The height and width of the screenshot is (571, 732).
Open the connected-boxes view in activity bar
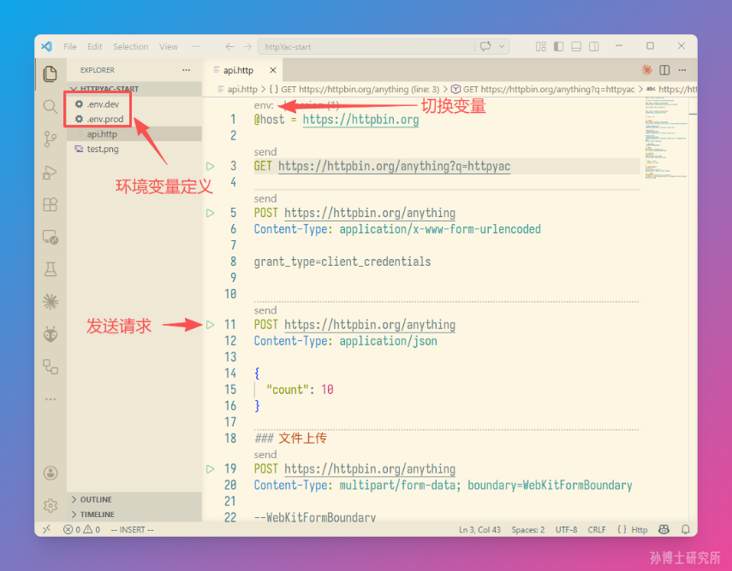pyautogui.click(x=51, y=367)
